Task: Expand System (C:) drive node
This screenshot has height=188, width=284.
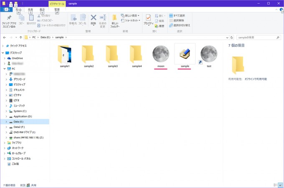Action: 6,111
